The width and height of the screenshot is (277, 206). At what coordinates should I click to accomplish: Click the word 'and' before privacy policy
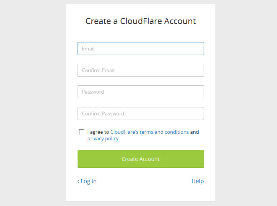pos(194,132)
